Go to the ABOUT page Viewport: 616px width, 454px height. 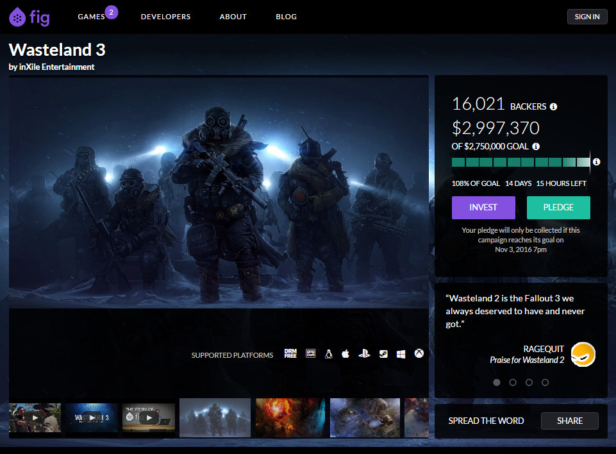coord(233,17)
